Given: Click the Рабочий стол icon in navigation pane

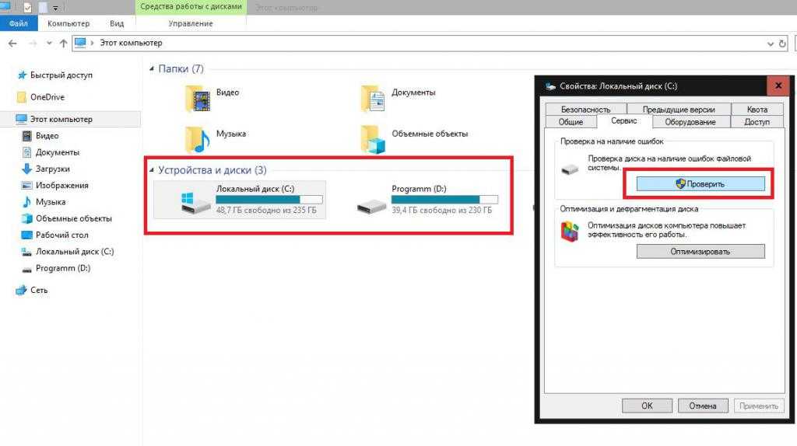Looking at the screenshot, I should point(26,235).
